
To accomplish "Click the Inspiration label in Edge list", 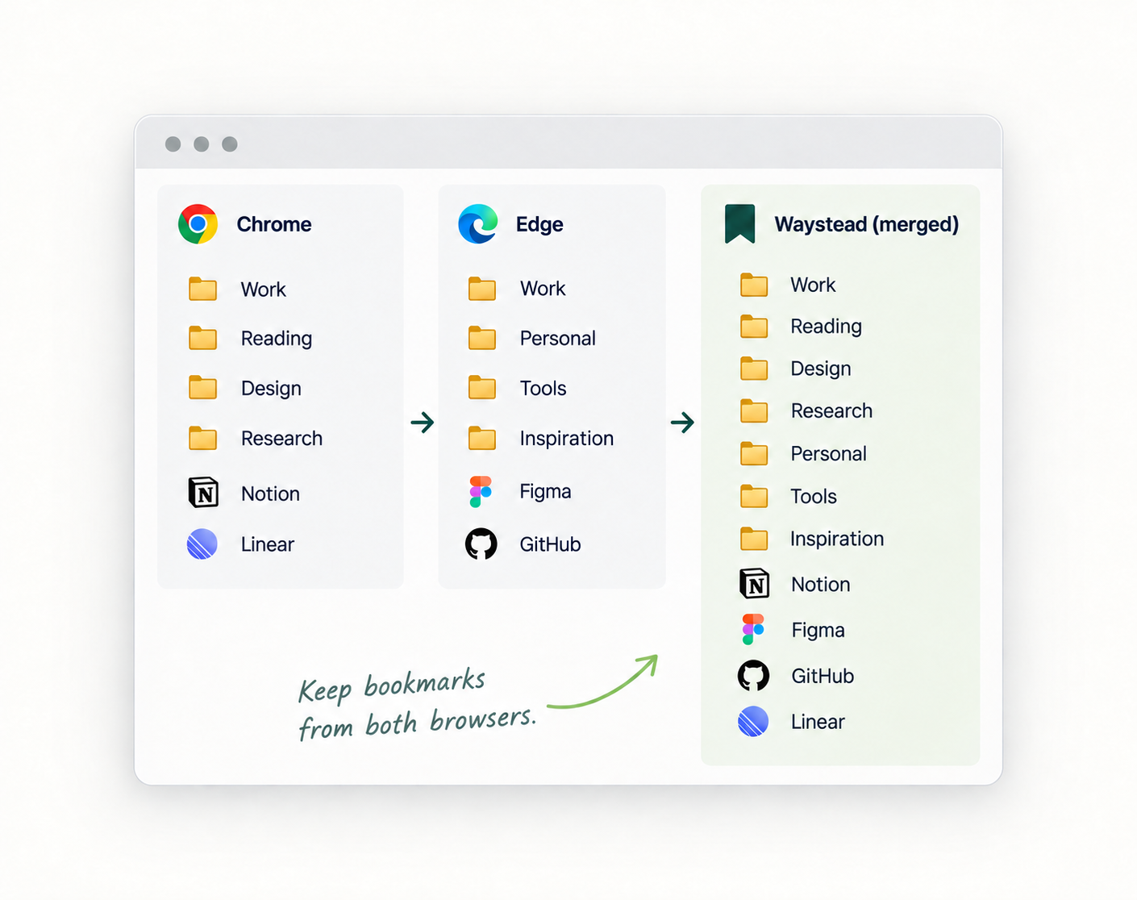I will (x=567, y=439).
